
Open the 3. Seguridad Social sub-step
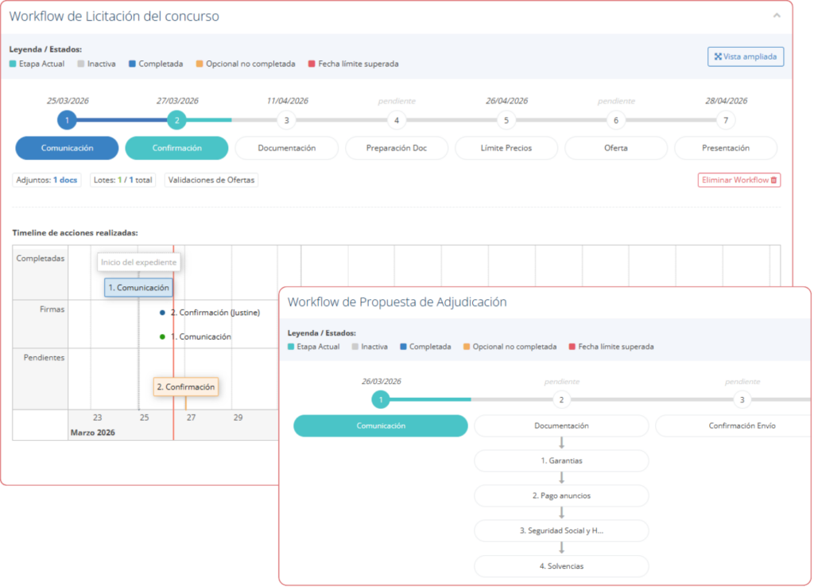tap(561, 531)
